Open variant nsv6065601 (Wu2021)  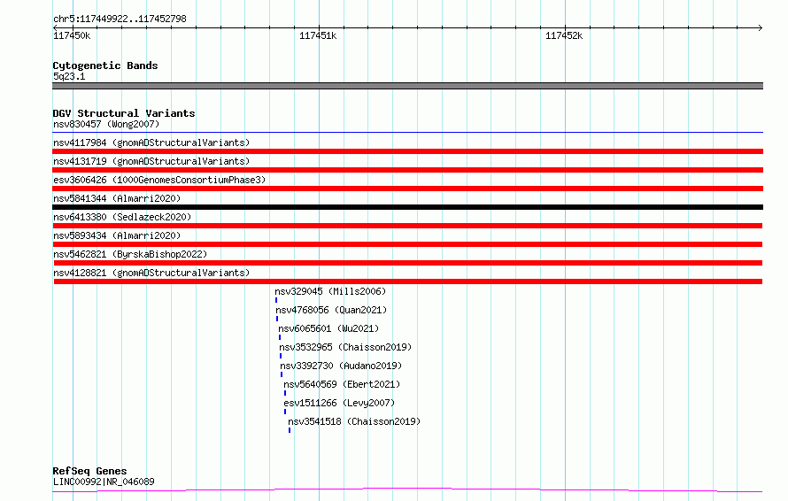(x=328, y=328)
